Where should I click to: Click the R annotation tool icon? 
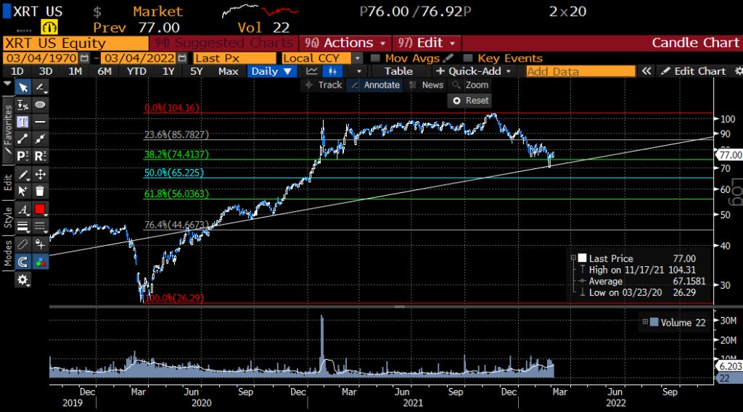[x=41, y=156]
